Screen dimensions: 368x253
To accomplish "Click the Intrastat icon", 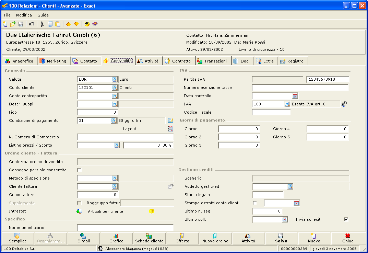I will tap(79, 211).
